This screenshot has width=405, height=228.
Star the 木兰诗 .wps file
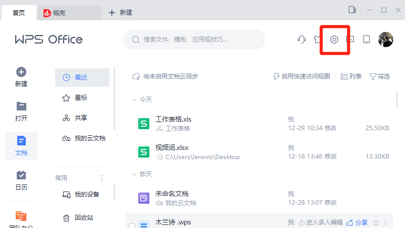coord(376,222)
